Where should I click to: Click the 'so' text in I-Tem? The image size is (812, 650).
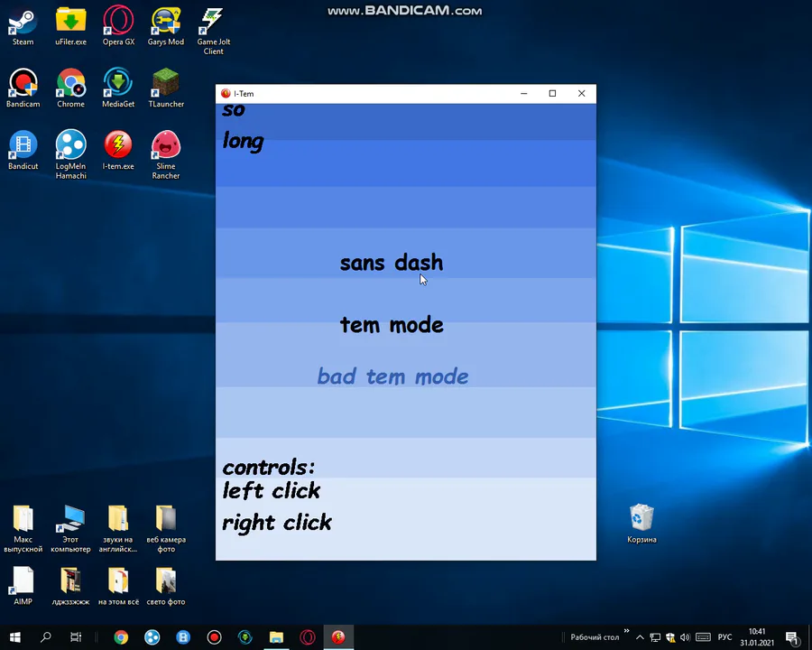[x=234, y=110]
